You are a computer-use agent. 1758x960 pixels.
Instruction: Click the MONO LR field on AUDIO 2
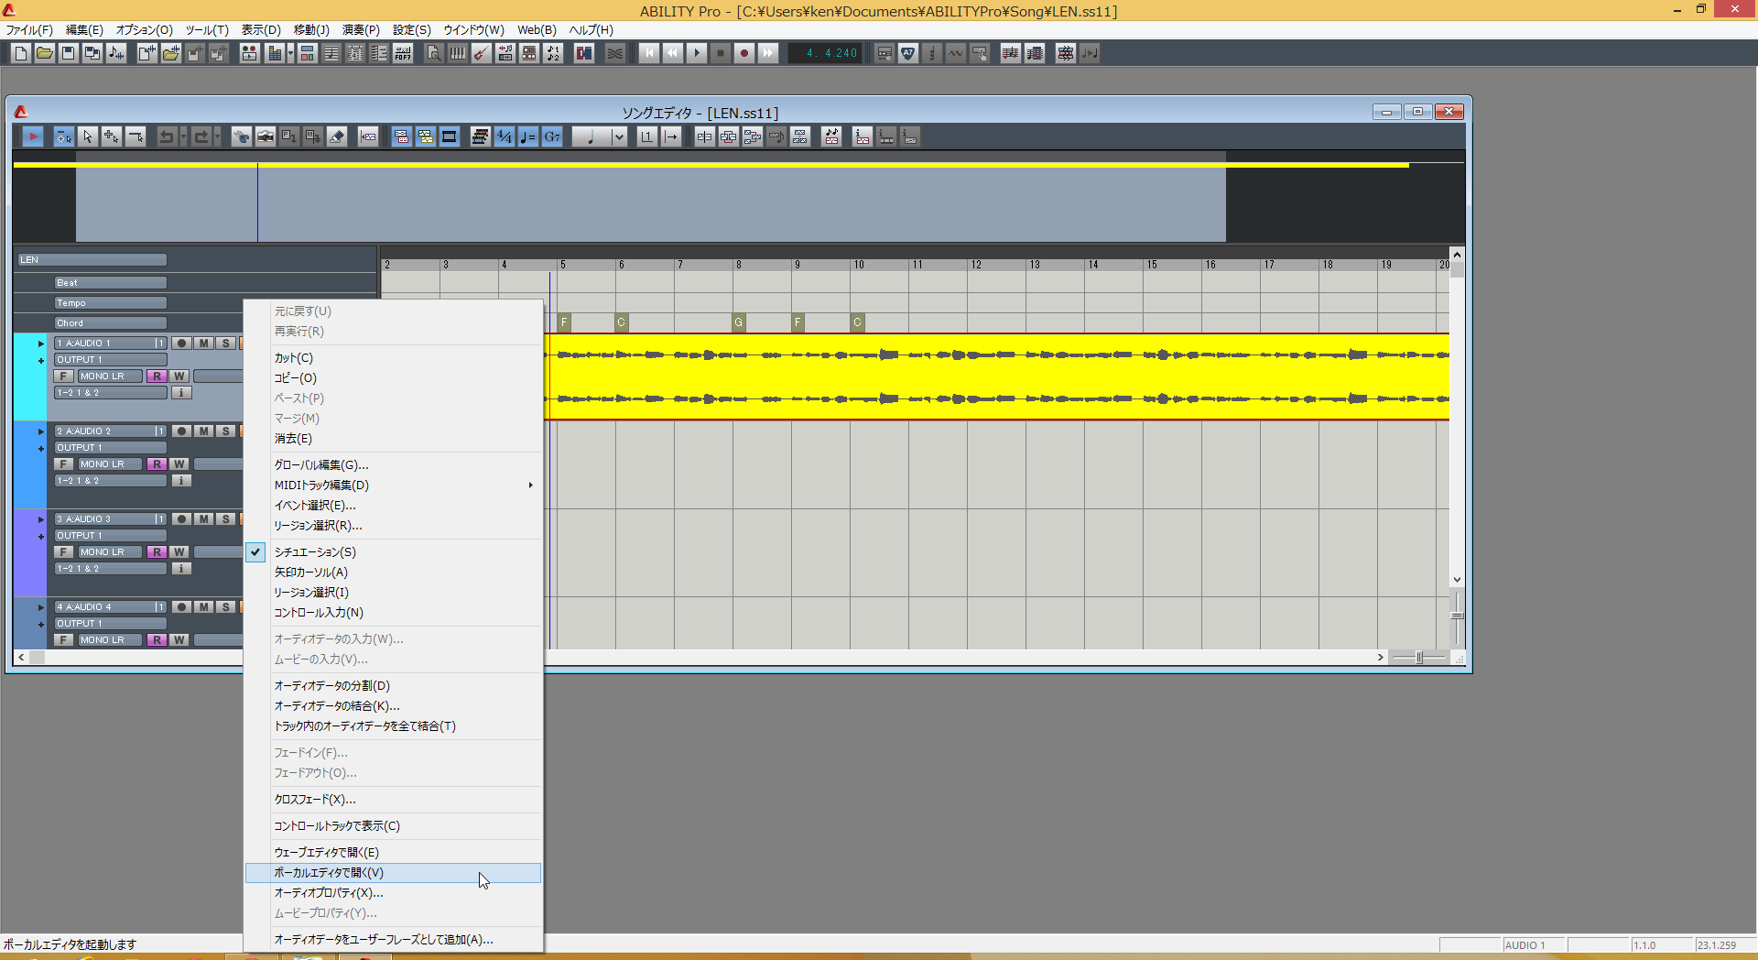pos(110,464)
